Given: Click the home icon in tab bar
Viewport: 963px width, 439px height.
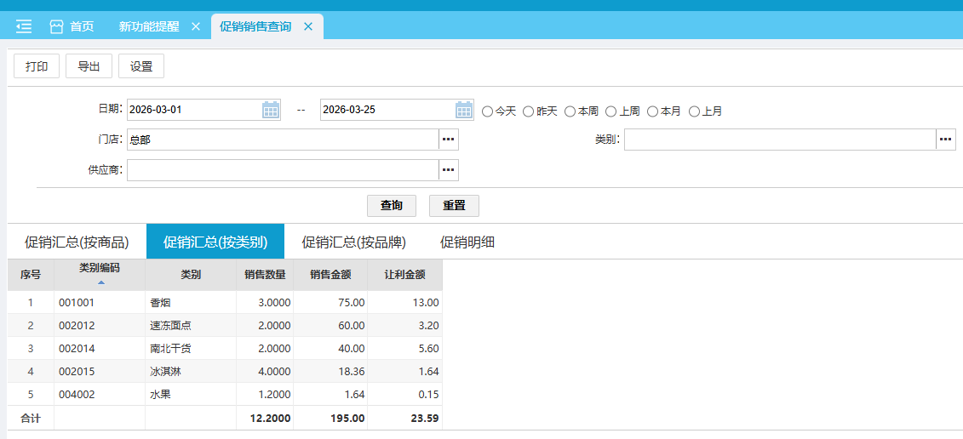Looking at the screenshot, I should point(57,26).
